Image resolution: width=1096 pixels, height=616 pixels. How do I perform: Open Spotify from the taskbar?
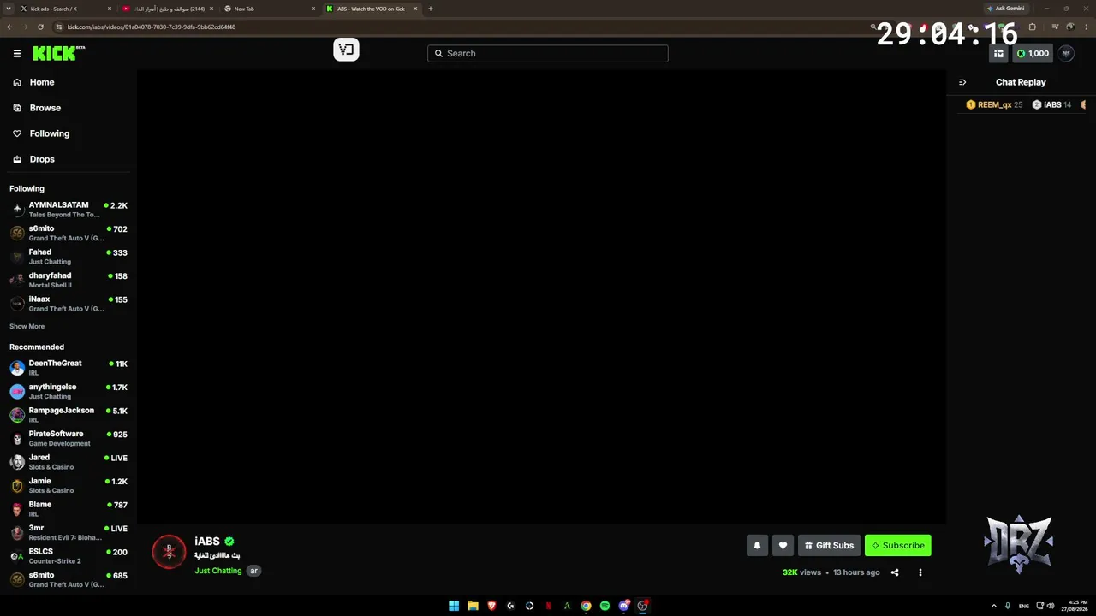[605, 606]
